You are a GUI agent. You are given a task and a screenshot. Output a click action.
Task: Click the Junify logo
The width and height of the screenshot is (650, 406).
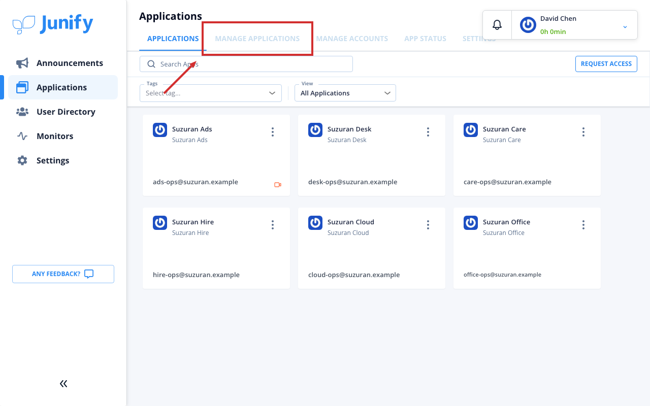53,24
